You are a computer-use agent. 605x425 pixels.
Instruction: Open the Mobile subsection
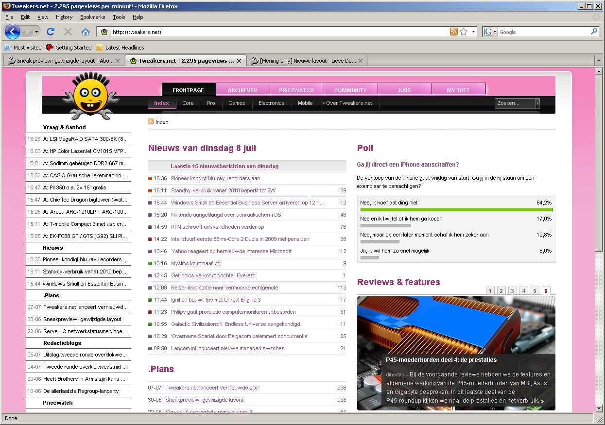[305, 103]
